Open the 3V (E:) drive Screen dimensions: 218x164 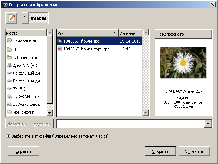26,89
